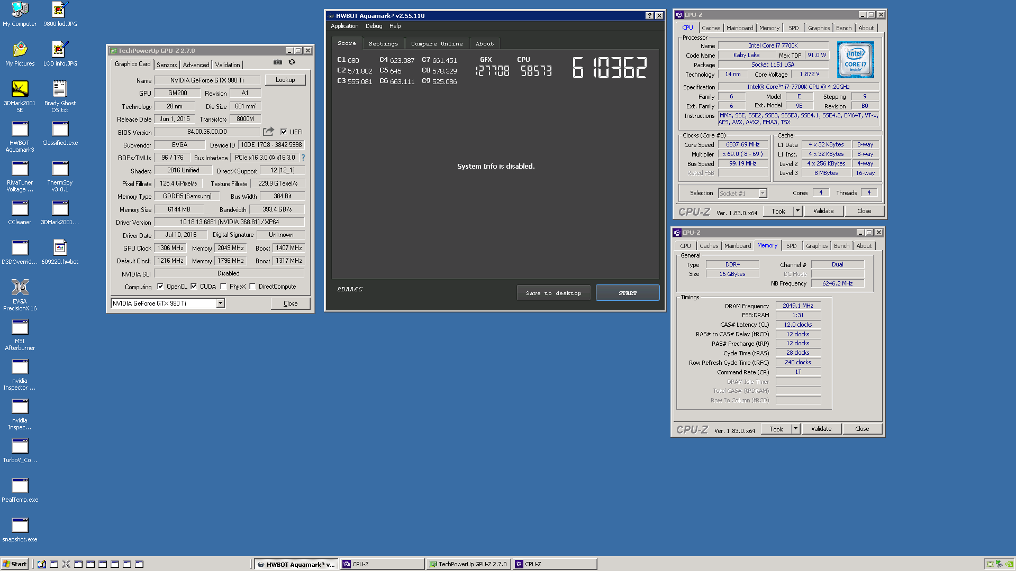Click Bus Interface question mark help

303,158
